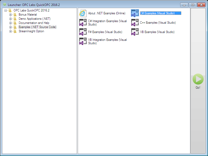Expand the Bonus Material tree node
This screenshot has width=208, height=156.
click(11, 15)
